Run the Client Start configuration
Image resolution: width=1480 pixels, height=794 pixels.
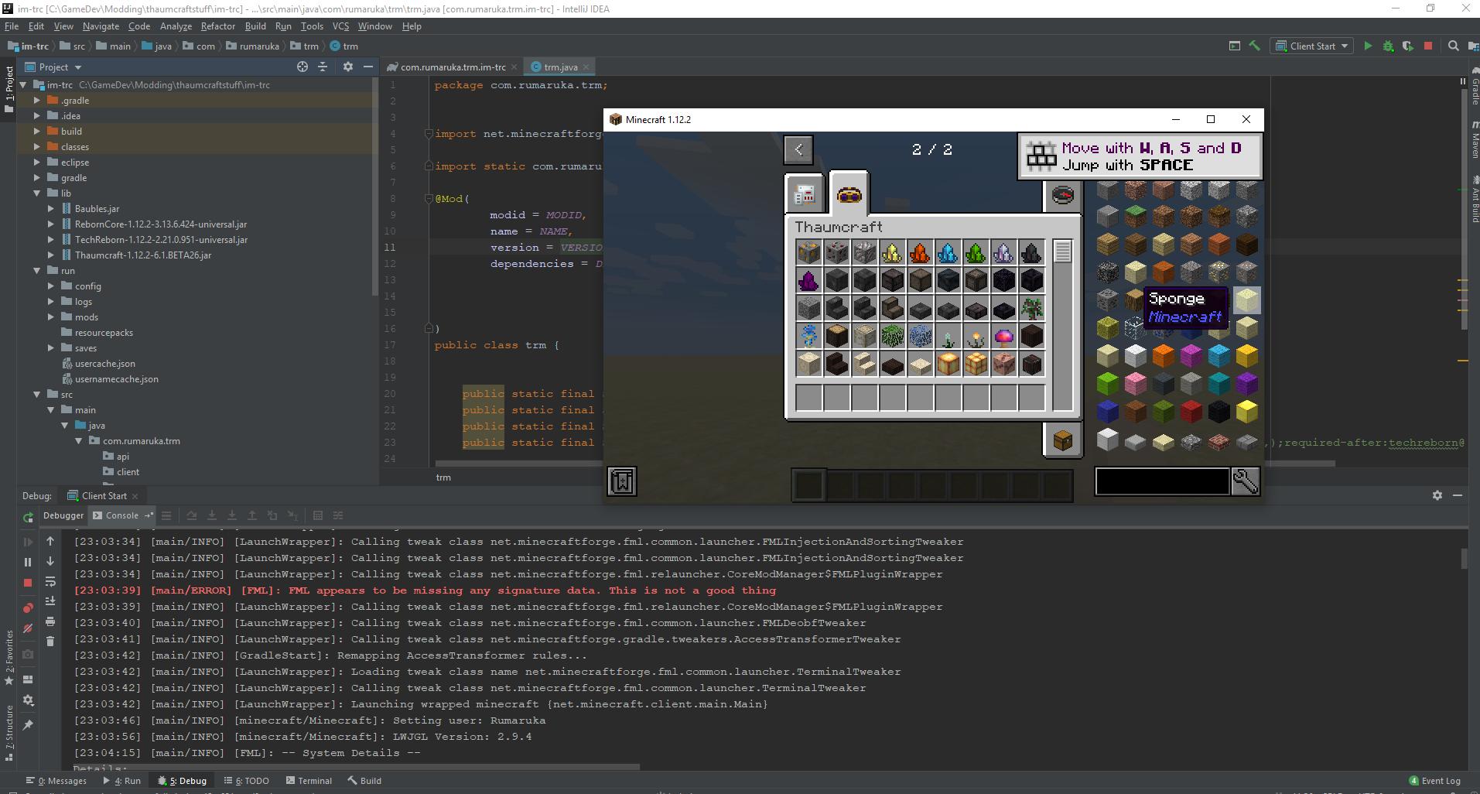coord(1368,46)
